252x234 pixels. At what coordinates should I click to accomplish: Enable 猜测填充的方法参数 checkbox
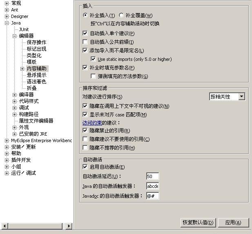pos(93,76)
